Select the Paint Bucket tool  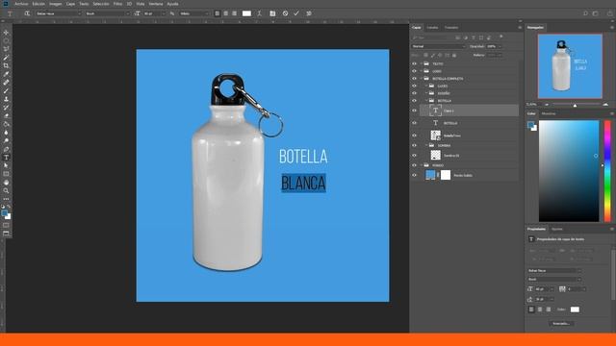click(6, 124)
